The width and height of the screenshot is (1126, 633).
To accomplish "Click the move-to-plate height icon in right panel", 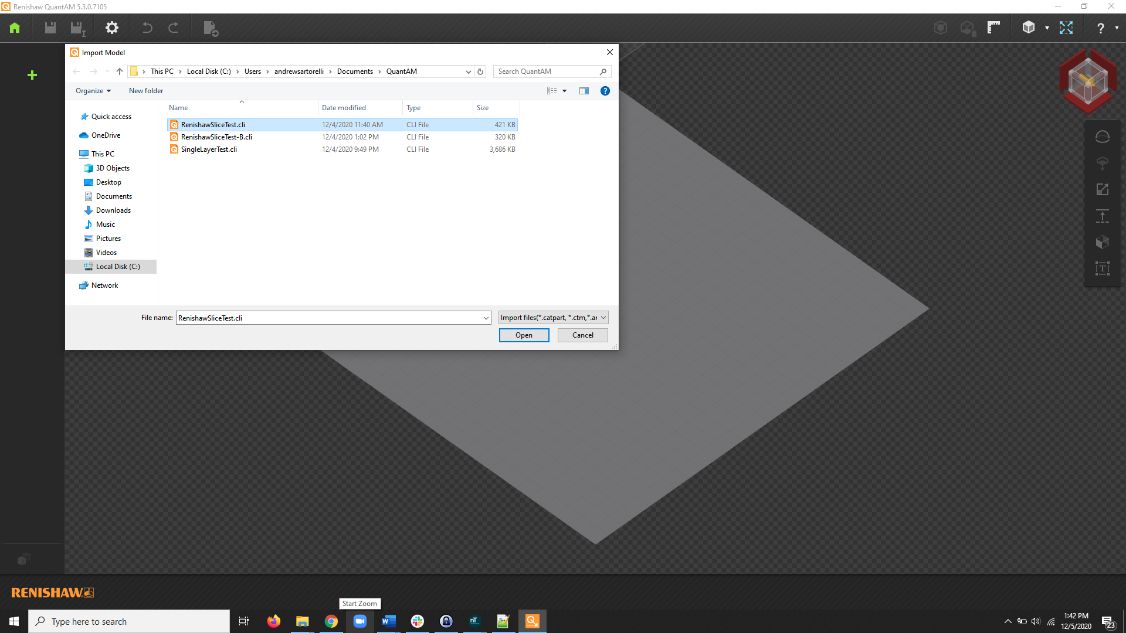I will [1102, 216].
